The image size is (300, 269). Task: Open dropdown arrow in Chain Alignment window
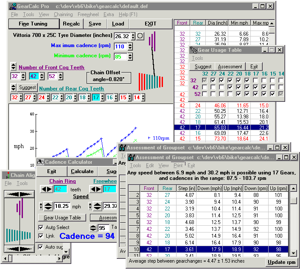[66, 252]
